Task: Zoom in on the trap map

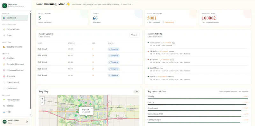Action: (42, 99)
